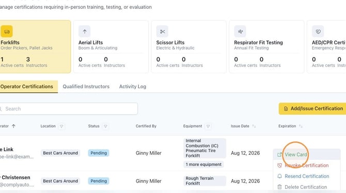Click Best Cars Around in Christensen row

(x=60, y=181)
